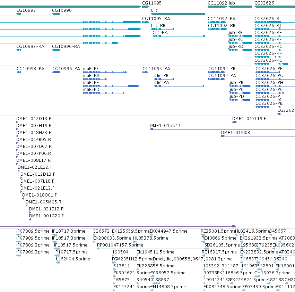Click the IP07809.5prime EST label
Screen dimensions: 295x292
point(33,231)
